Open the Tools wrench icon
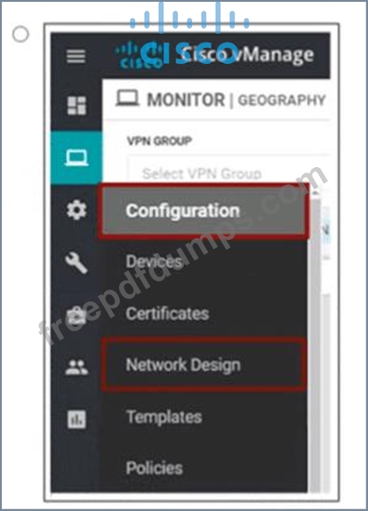Viewport: 368px width, 511px height. tap(76, 263)
